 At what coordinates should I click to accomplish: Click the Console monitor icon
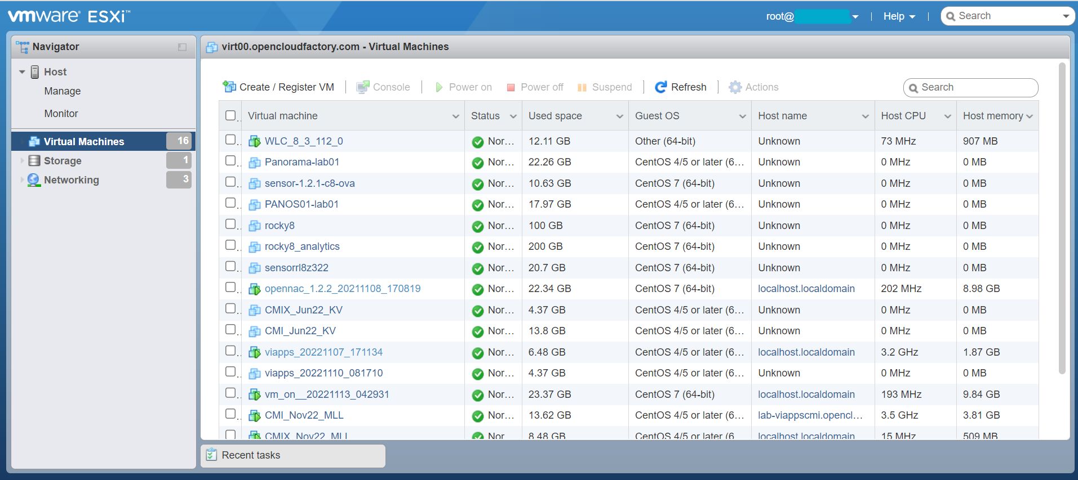363,87
